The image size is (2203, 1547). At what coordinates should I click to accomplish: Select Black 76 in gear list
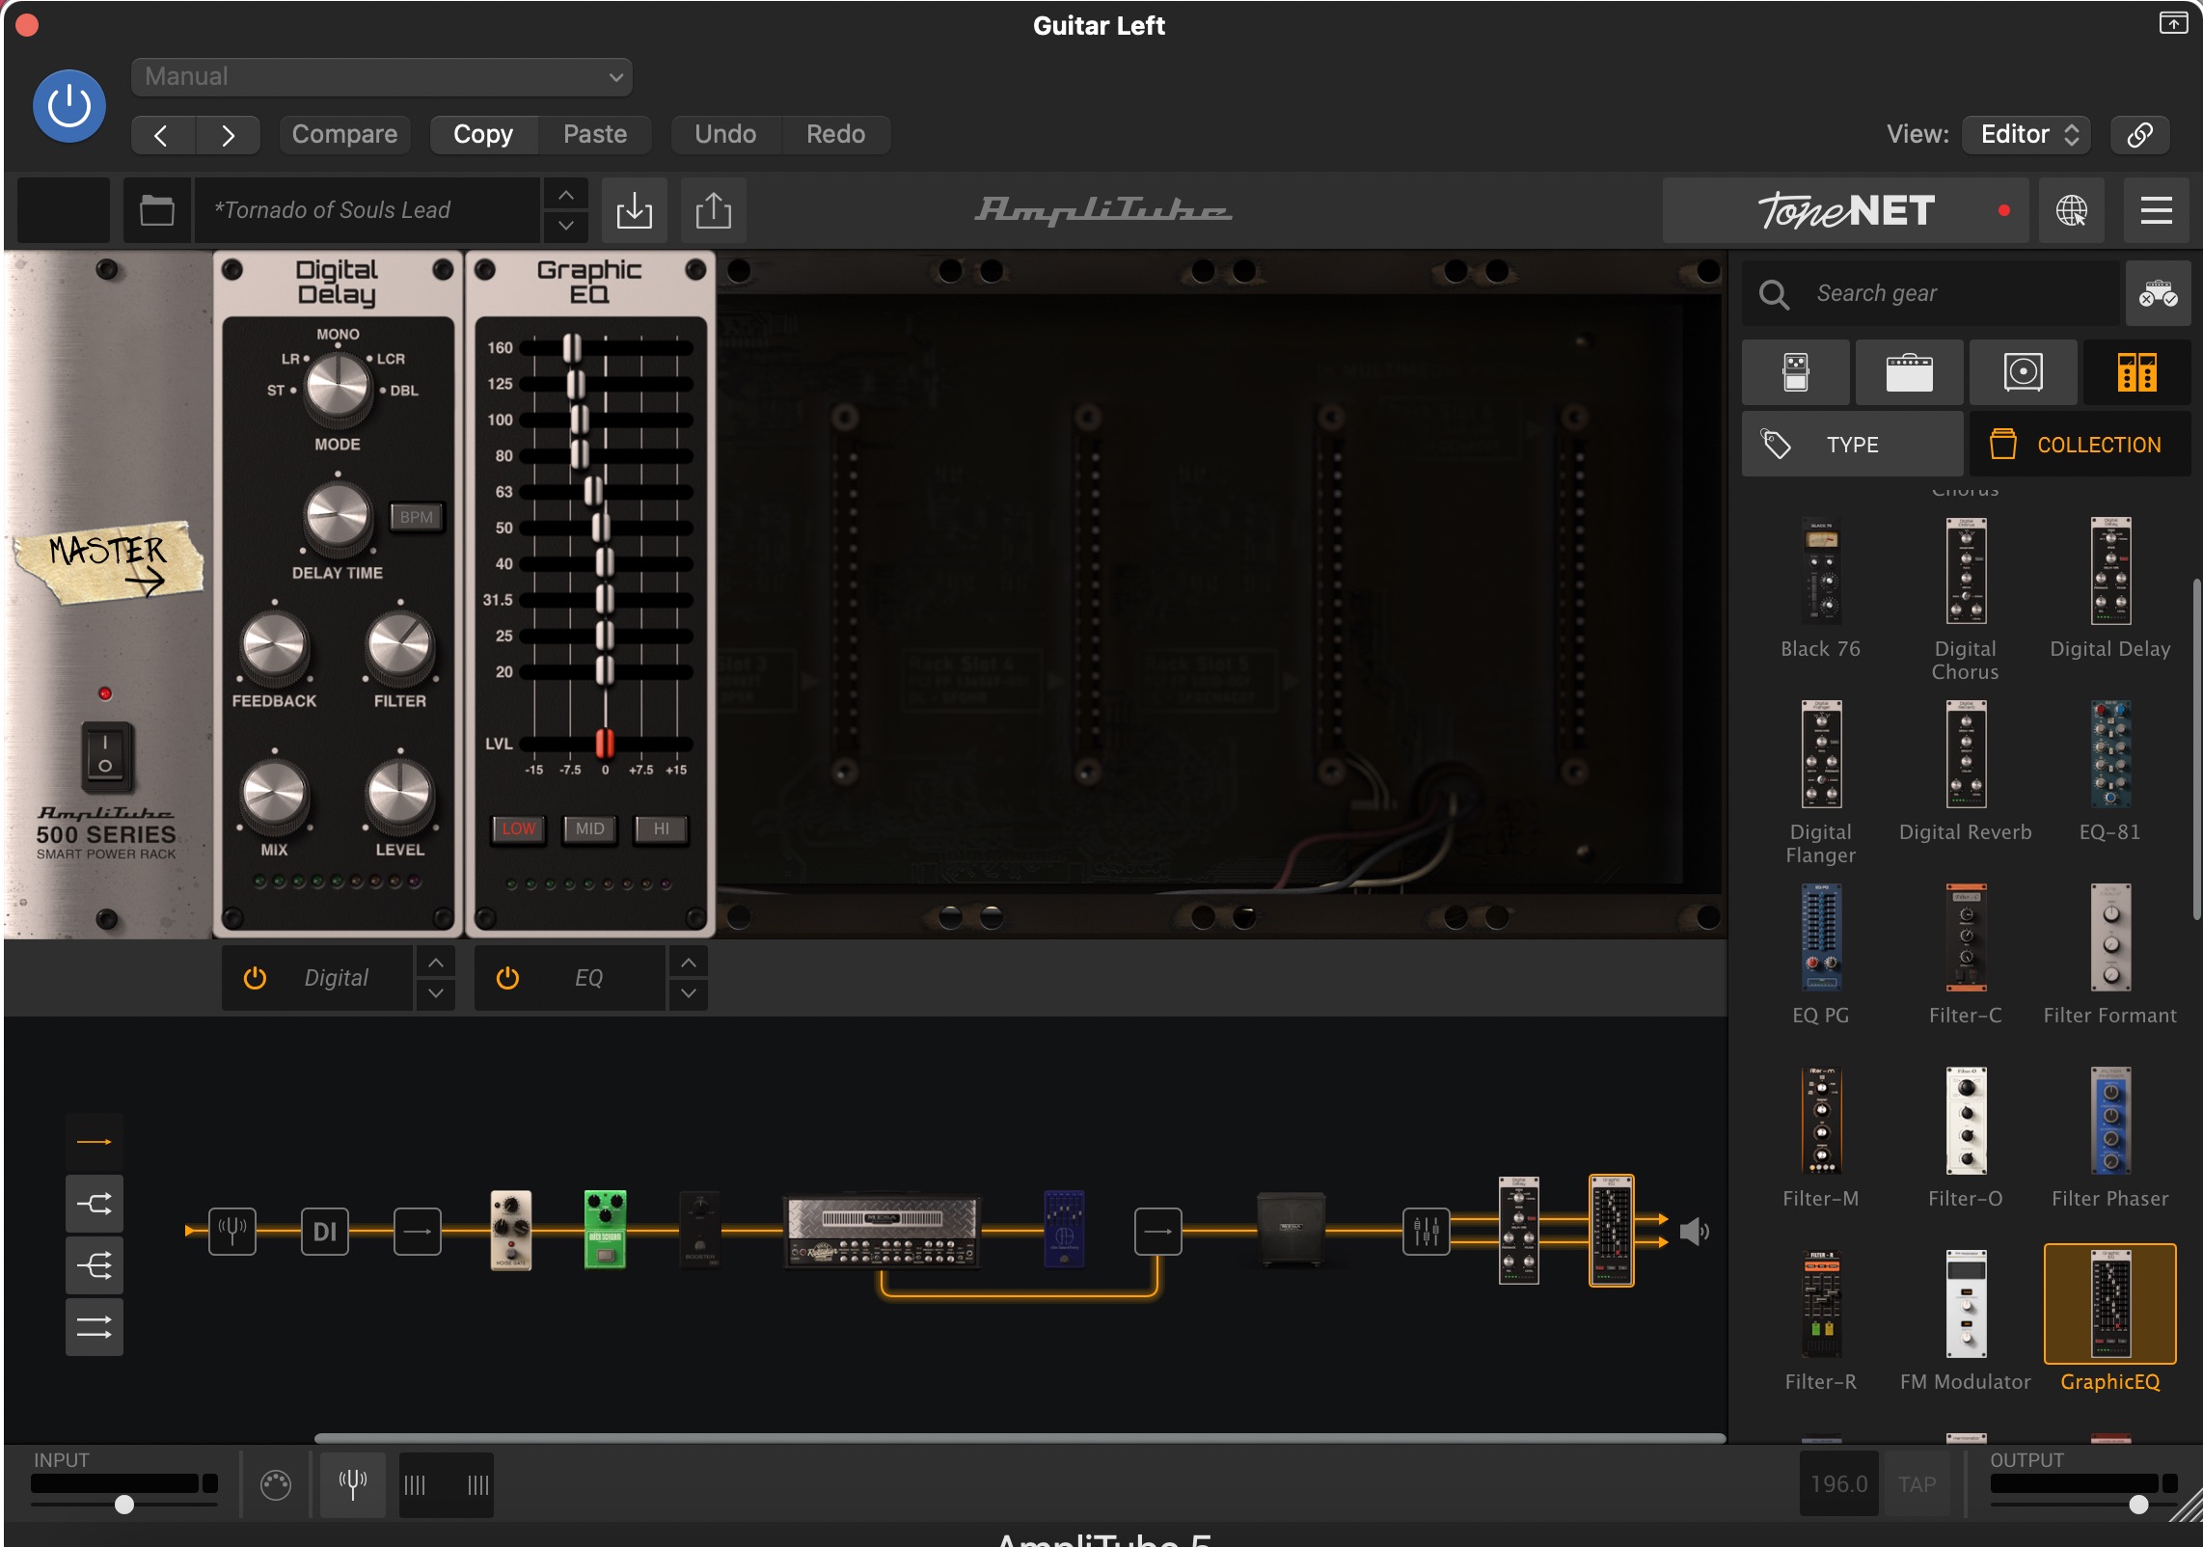pyautogui.click(x=1821, y=588)
